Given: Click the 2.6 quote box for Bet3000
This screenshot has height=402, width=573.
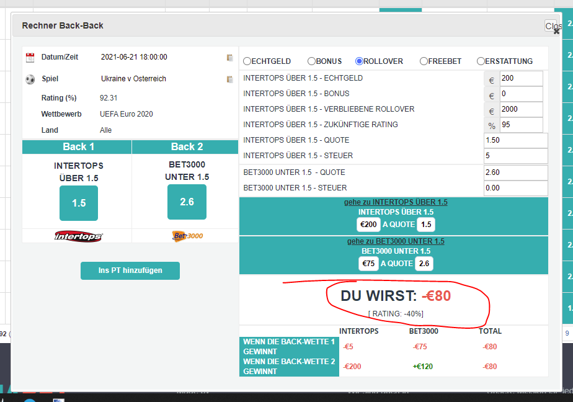Looking at the screenshot, I should [x=424, y=264].
